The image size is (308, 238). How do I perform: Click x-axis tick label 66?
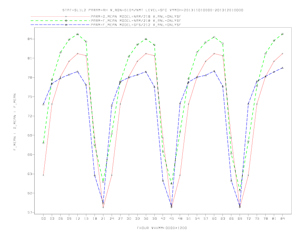tap(231, 219)
